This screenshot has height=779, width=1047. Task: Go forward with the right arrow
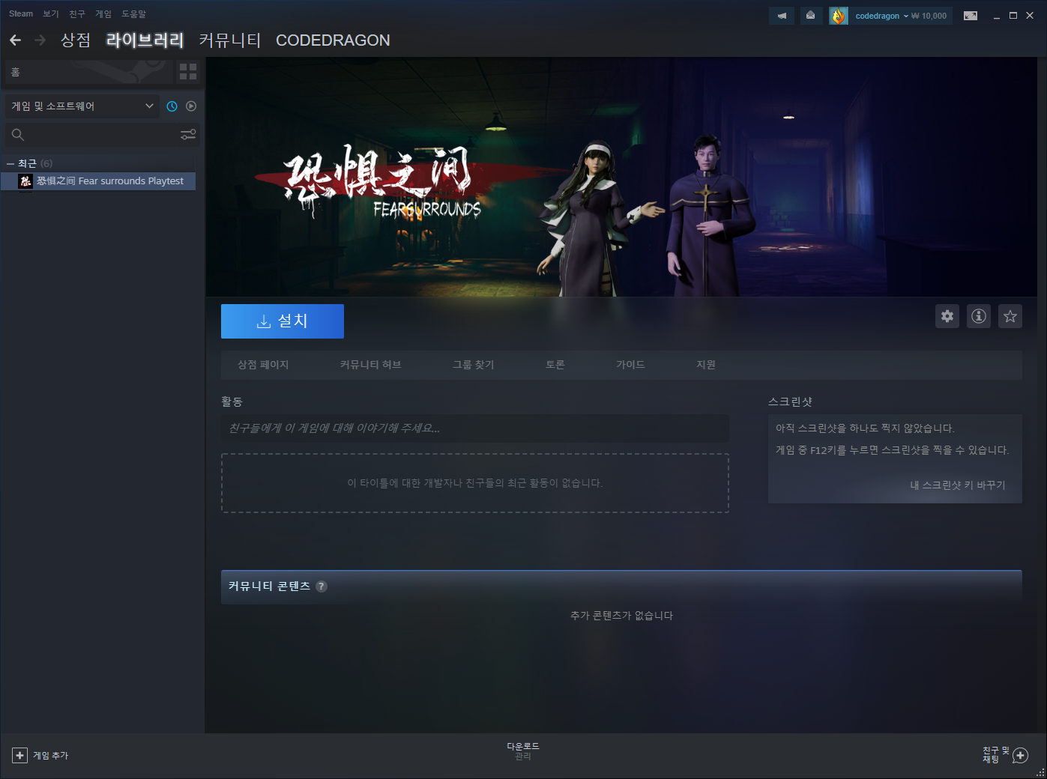coord(40,40)
